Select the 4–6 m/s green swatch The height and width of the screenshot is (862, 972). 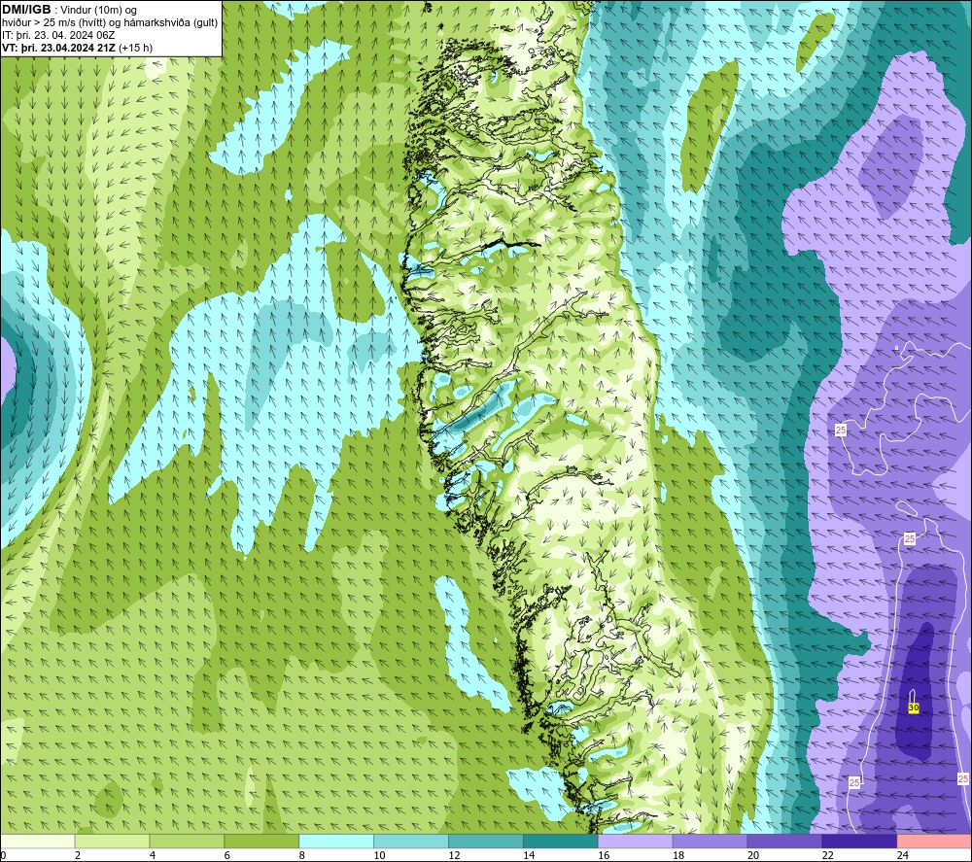(187, 841)
